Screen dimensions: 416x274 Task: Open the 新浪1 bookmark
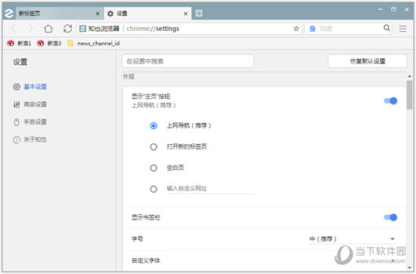19,44
